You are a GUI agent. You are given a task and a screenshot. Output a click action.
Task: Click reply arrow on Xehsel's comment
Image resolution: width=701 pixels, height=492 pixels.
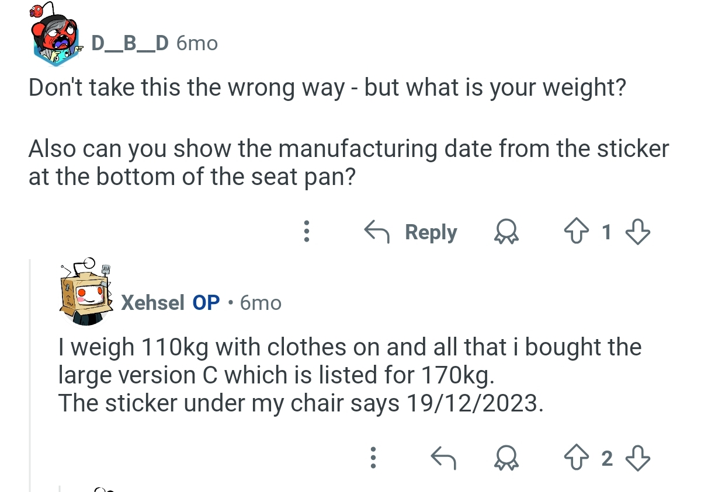click(x=443, y=459)
